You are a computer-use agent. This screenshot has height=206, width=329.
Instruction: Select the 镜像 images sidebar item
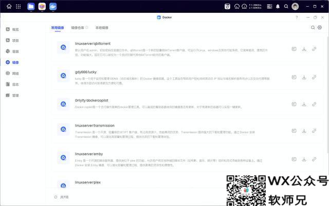tap(12, 62)
